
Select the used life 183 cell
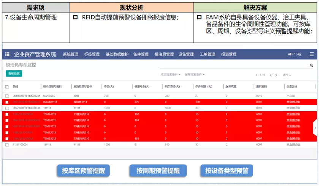[x=136, y=120]
